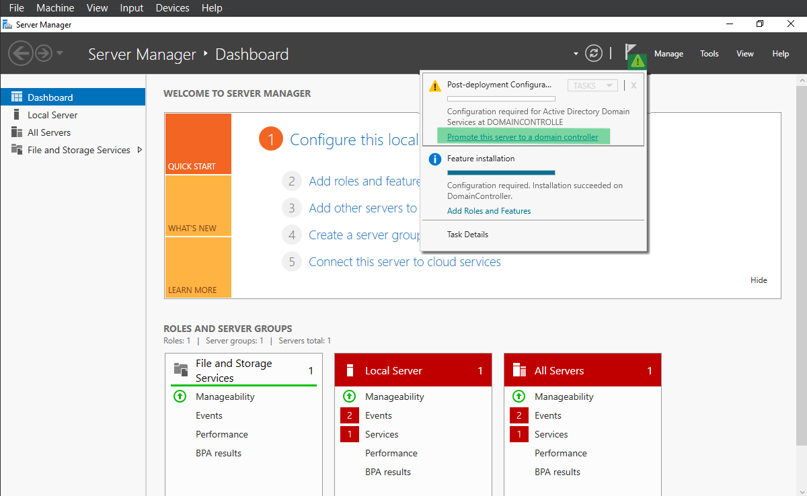Click red Services count badge in Local Server
The height and width of the screenshot is (496, 807).
[x=350, y=434]
